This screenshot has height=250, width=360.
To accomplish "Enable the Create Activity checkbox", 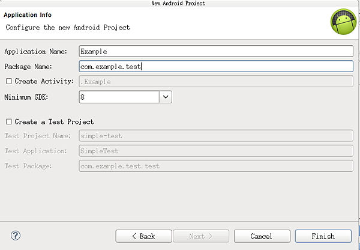I will 9,81.
